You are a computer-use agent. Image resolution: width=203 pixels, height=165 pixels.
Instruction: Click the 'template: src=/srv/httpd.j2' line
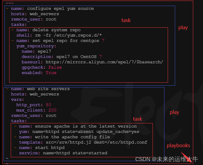click(x=83, y=142)
